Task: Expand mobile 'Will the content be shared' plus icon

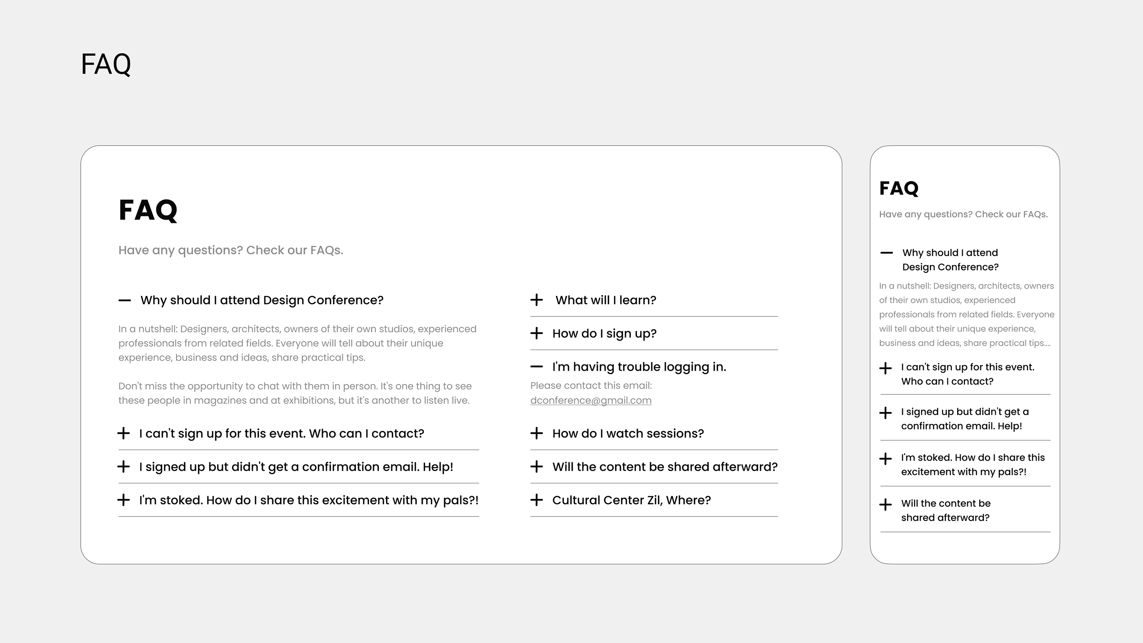Action: tap(885, 505)
